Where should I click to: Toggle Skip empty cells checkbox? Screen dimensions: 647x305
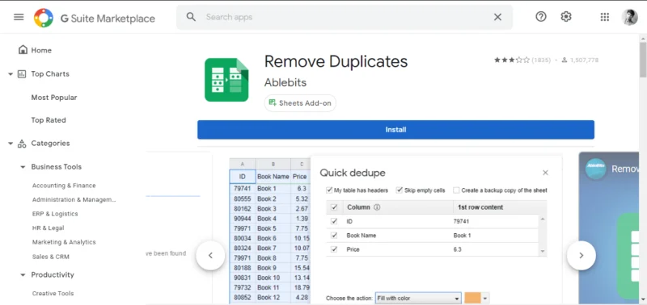(399, 190)
